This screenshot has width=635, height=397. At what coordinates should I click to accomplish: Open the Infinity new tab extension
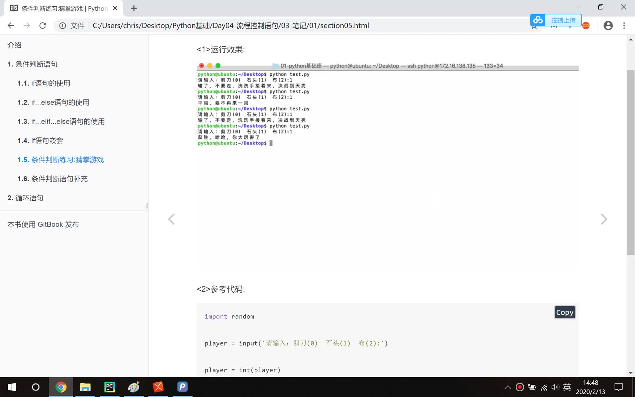point(586,25)
